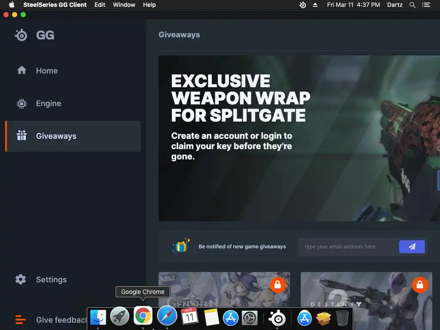Open Spotlight search magnifier
This screenshot has height=330, width=440.
tap(412, 5)
